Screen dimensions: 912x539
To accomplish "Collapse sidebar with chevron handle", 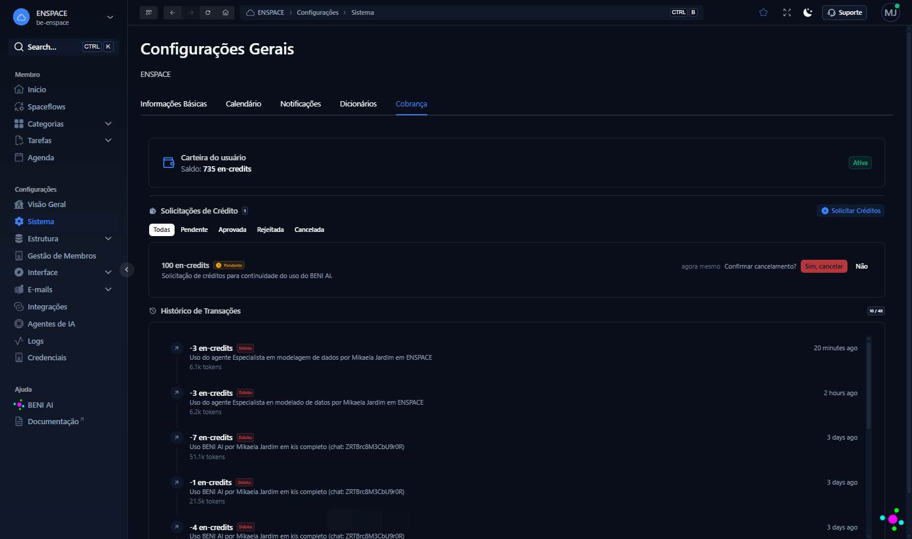I will (127, 270).
